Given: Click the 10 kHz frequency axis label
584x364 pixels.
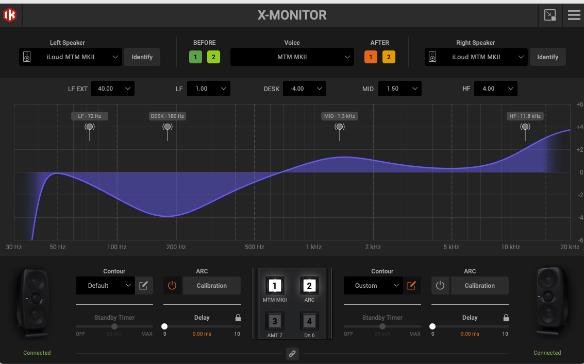Looking at the screenshot, I should (510, 247).
